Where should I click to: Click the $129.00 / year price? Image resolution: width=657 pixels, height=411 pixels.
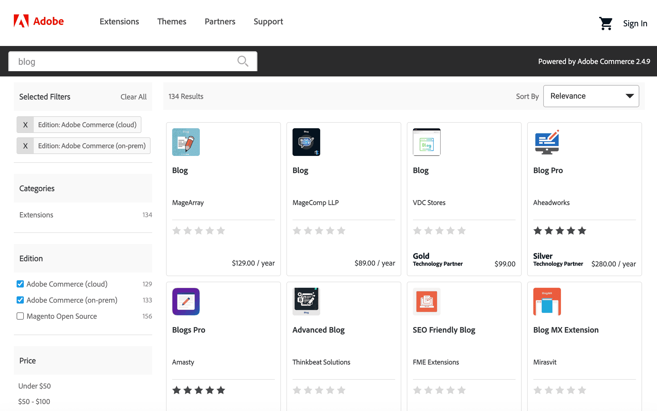pos(253,263)
